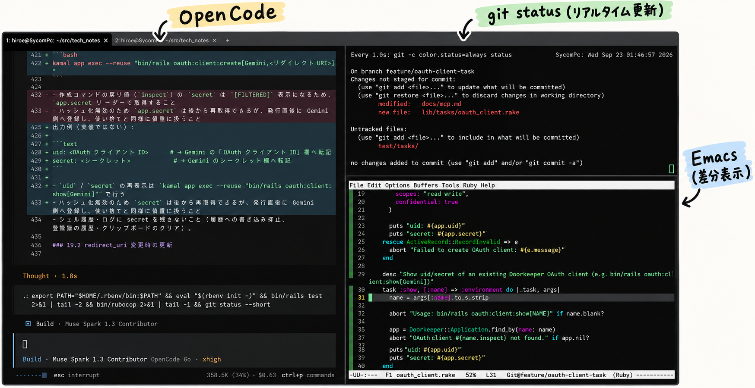Click untracked path test/tasks/
The height and width of the screenshot is (388, 755).
pos(398,146)
